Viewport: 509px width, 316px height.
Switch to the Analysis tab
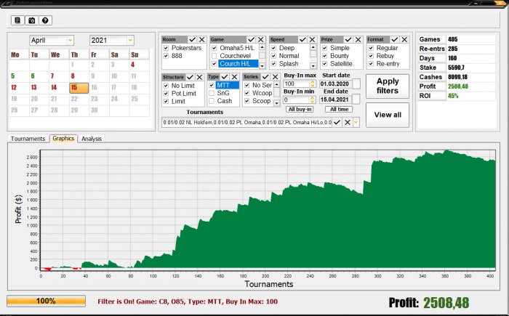click(x=92, y=139)
